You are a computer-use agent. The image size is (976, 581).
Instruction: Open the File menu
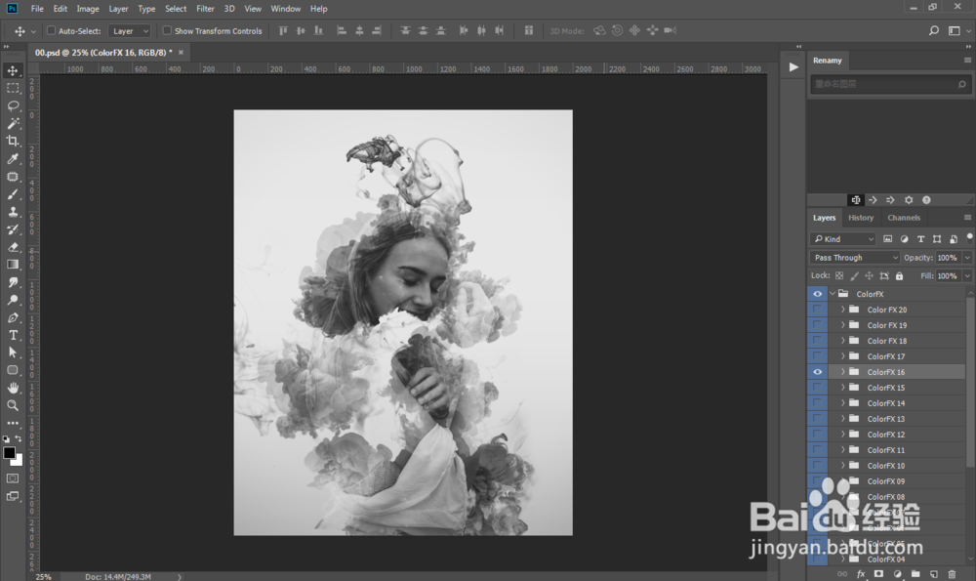(37, 9)
